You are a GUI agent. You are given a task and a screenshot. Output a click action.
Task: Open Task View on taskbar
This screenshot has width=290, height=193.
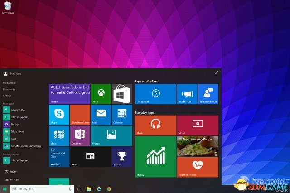pyautogui.click(x=79, y=189)
